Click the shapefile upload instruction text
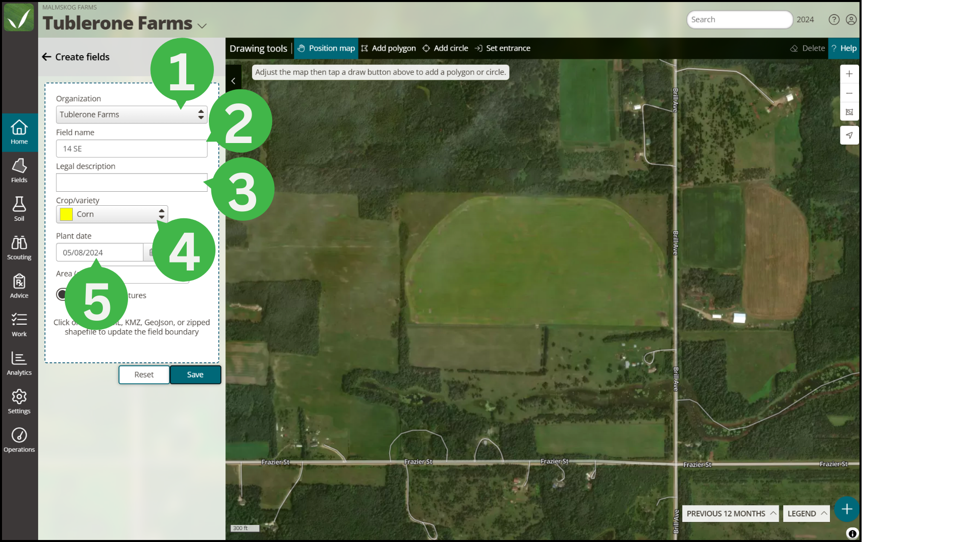964x542 pixels. tap(132, 327)
